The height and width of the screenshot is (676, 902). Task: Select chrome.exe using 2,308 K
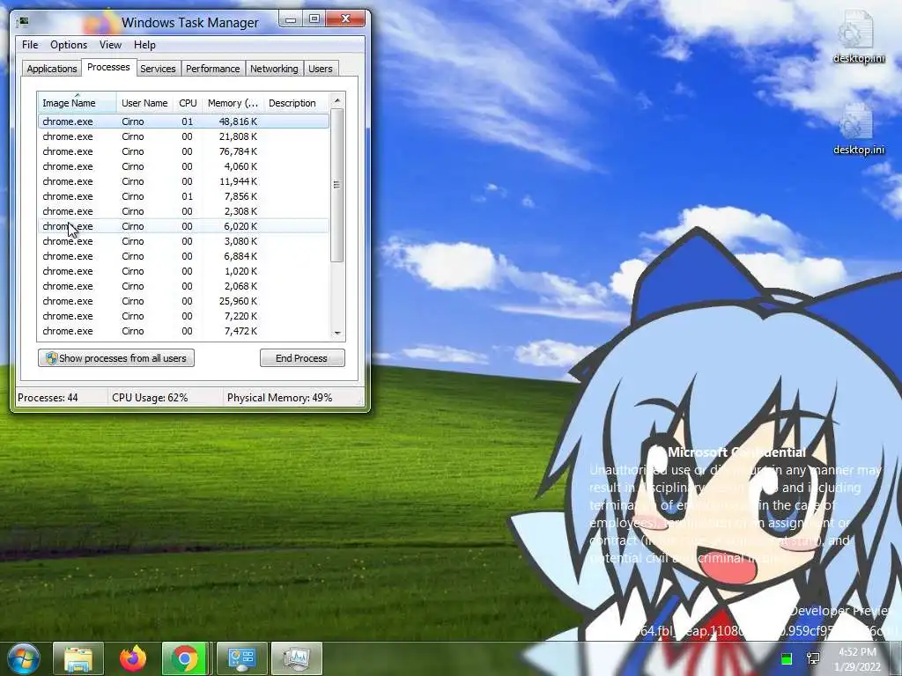click(x=183, y=211)
